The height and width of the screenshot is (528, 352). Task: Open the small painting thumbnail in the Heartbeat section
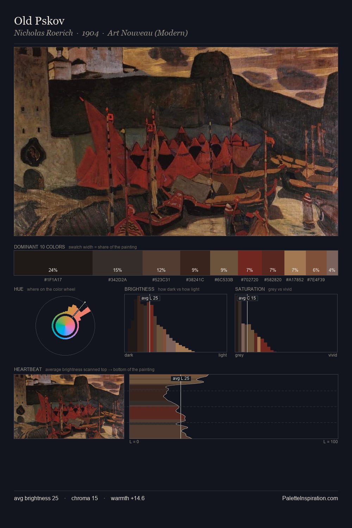coord(69,407)
